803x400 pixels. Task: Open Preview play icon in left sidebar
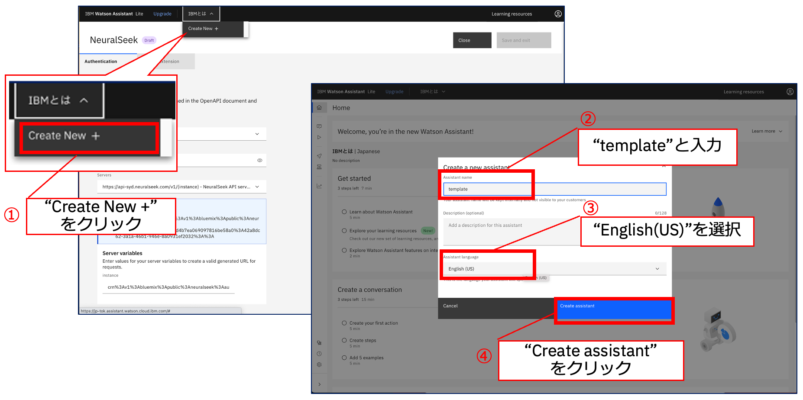pos(319,137)
